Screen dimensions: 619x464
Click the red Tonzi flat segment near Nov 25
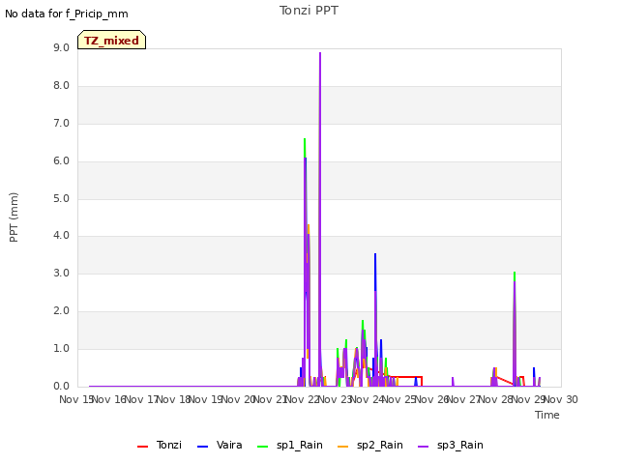(406, 377)
